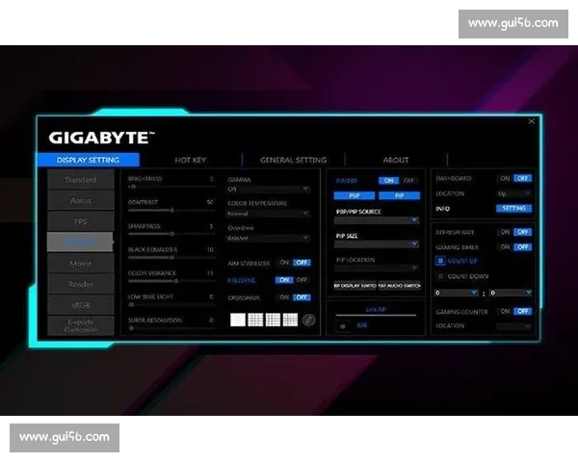Adjust the Super Resolution slider
Image resolution: width=578 pixels, height=462 pixels.
(x=171, y=328)
